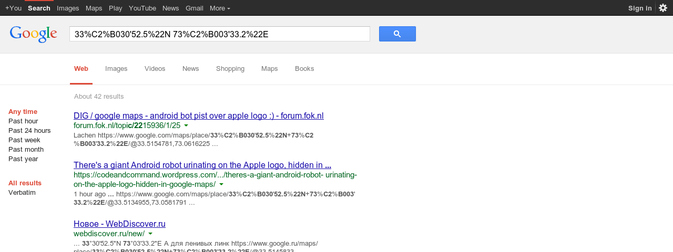Click the +You link
Screen dimensions: 673x252
point(13,8)
